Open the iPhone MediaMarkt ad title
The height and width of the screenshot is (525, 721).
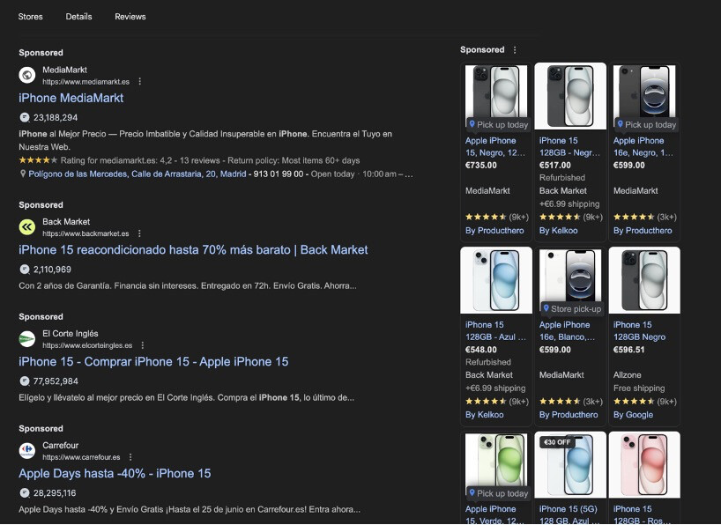pyautogui.click(x=71, y=98)
